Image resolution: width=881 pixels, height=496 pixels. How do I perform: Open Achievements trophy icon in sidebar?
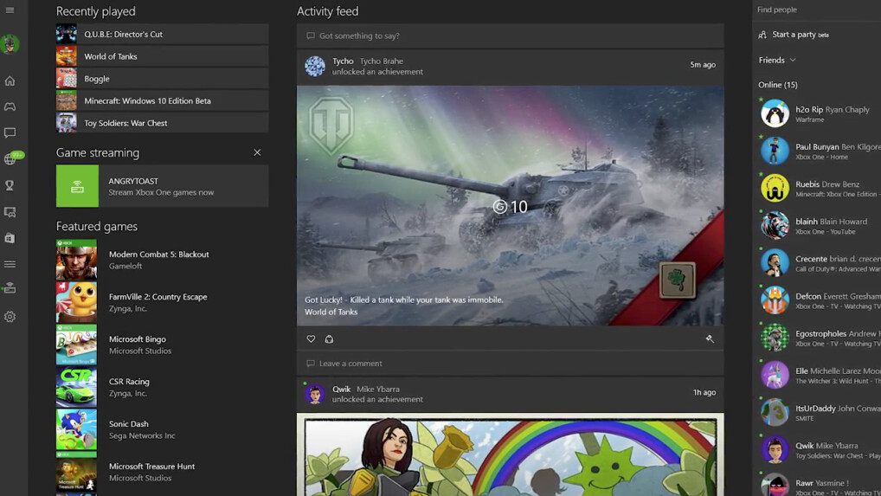click(x=10, y=185)
